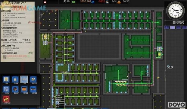Click the food delivery progress bar
The height and width of the screenshot is (109, 187).
16,56
